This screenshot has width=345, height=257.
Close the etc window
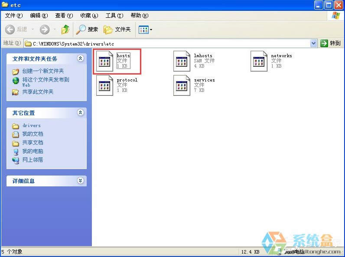click(x=339, y=5)
